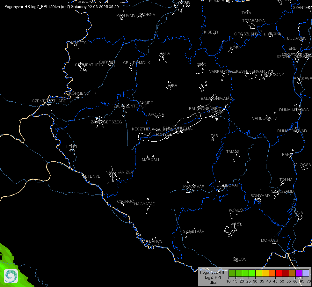Click the radar title with timestamp 05:20
The height and width of the screenshot is (287, 312).
coord(62,7)
